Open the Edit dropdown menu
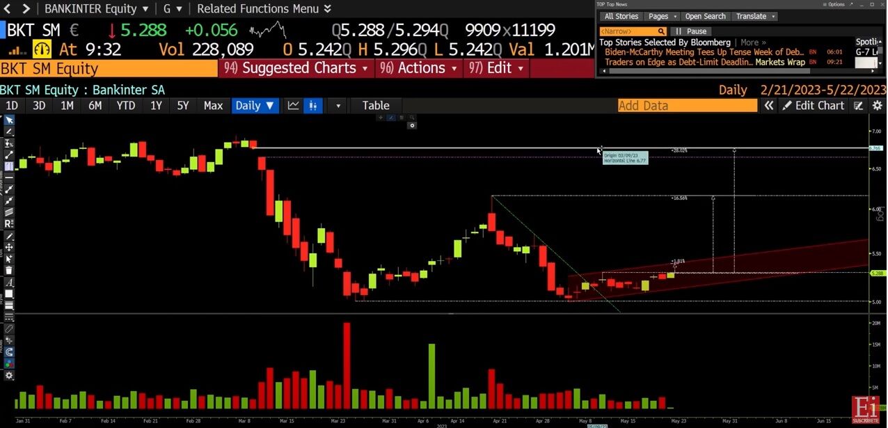Viewport: 888px width, 428px height. (x=496, y=68)
